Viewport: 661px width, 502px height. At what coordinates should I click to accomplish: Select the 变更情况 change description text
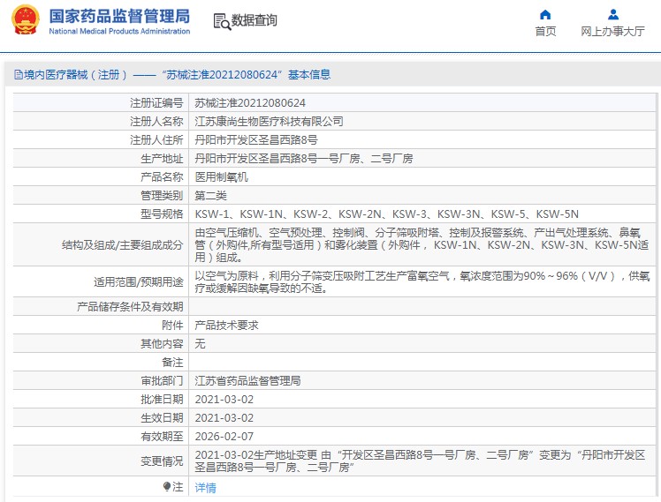coord(420,461)
